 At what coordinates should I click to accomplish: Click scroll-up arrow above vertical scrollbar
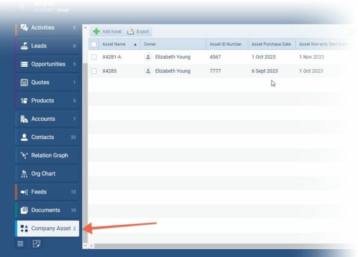click(x=85, y=27)
